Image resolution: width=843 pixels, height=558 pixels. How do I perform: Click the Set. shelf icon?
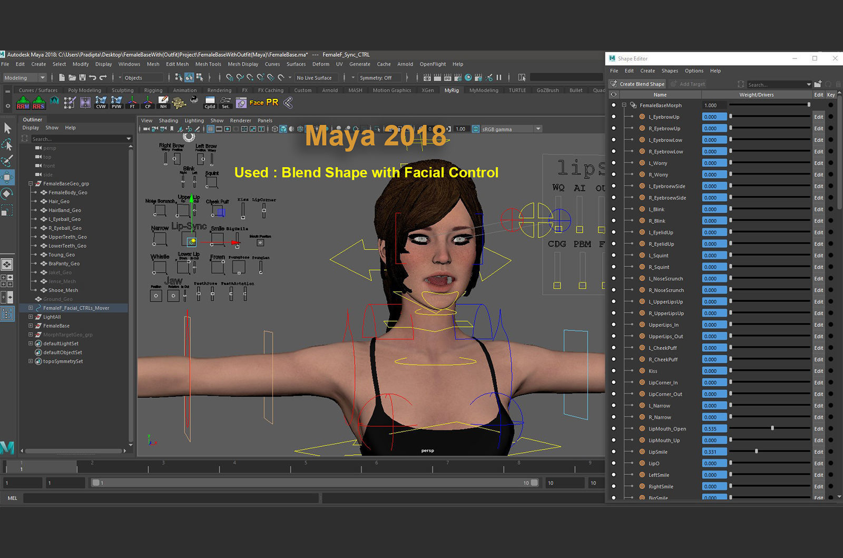click(226, 102)
